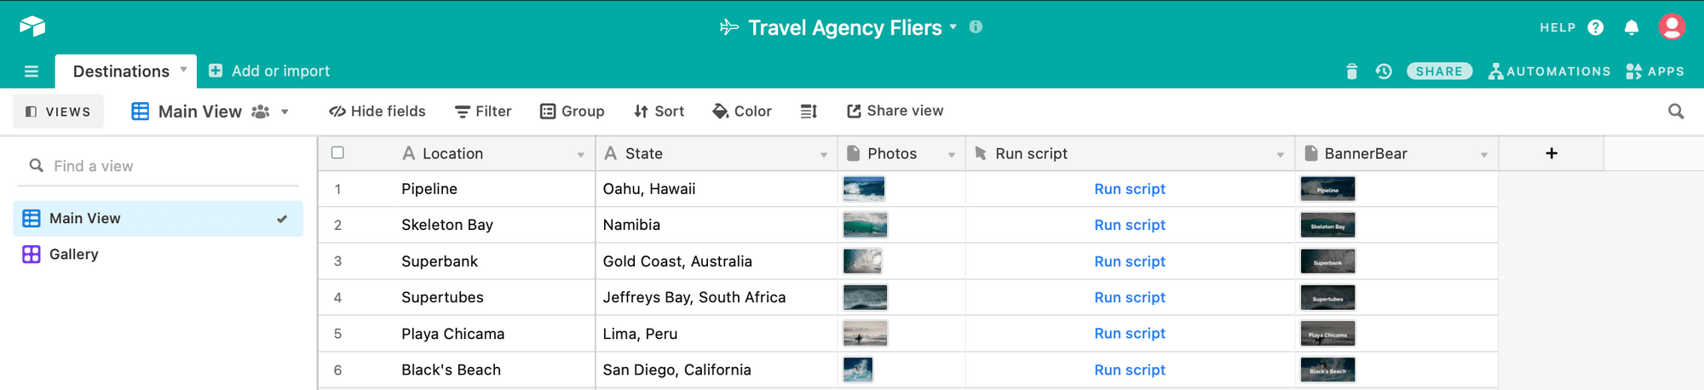This screenshot has width=1704, height=390.
Task: Expand the BannerBear field menu arrow
Action: (1484, 154)
